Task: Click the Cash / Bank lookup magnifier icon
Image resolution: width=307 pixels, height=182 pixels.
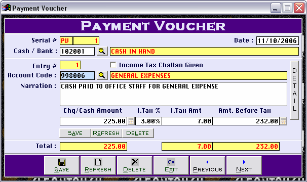Action: (102, 51)
